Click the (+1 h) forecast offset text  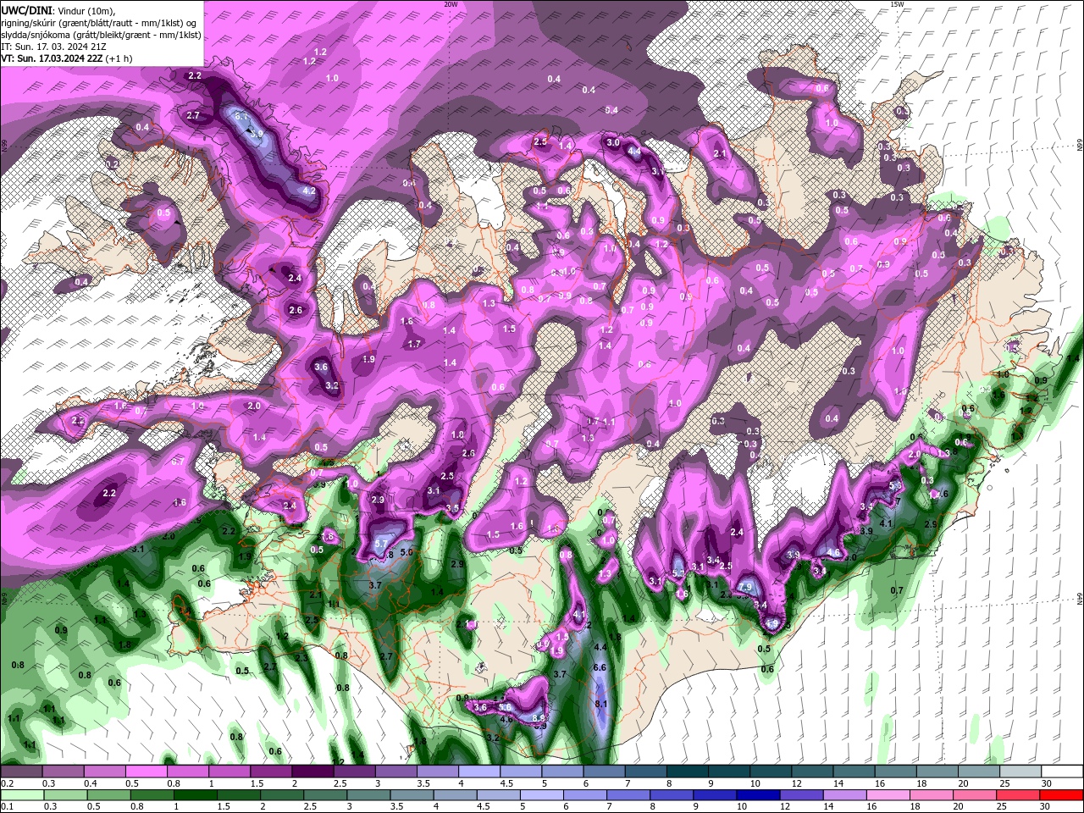[x=120, y=58]
